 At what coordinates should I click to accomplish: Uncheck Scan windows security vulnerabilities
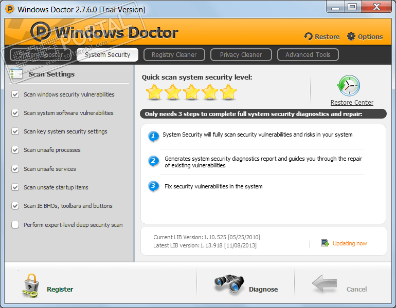point(15,94)
